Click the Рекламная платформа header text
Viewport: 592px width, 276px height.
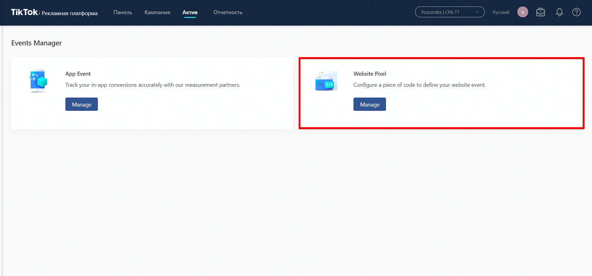tap(70, 13)
